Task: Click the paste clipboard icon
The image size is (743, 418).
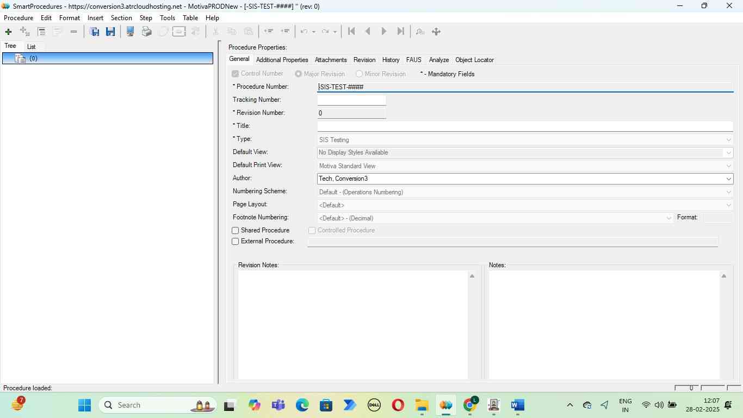Action: [x=248, y=32]
